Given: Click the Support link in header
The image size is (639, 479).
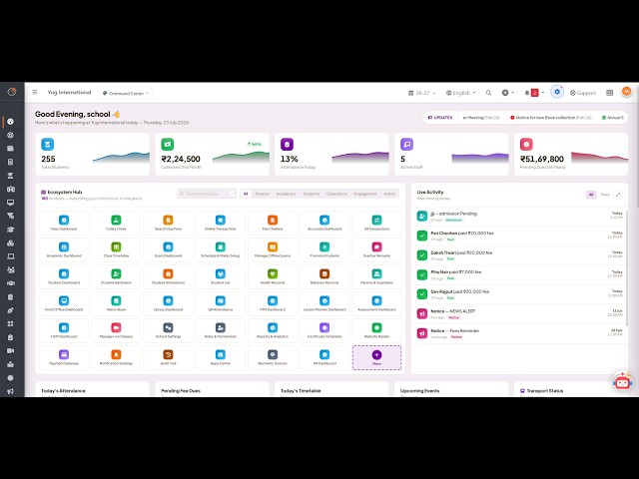Looking at the screenshot, I should pos(583,93).
